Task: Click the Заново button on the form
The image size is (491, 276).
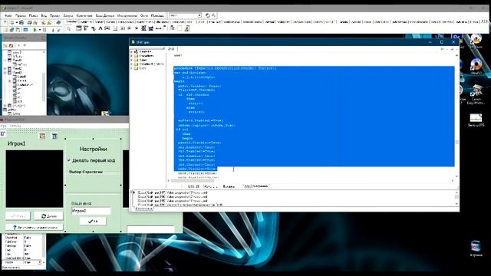Action: (x=48, y=216)
